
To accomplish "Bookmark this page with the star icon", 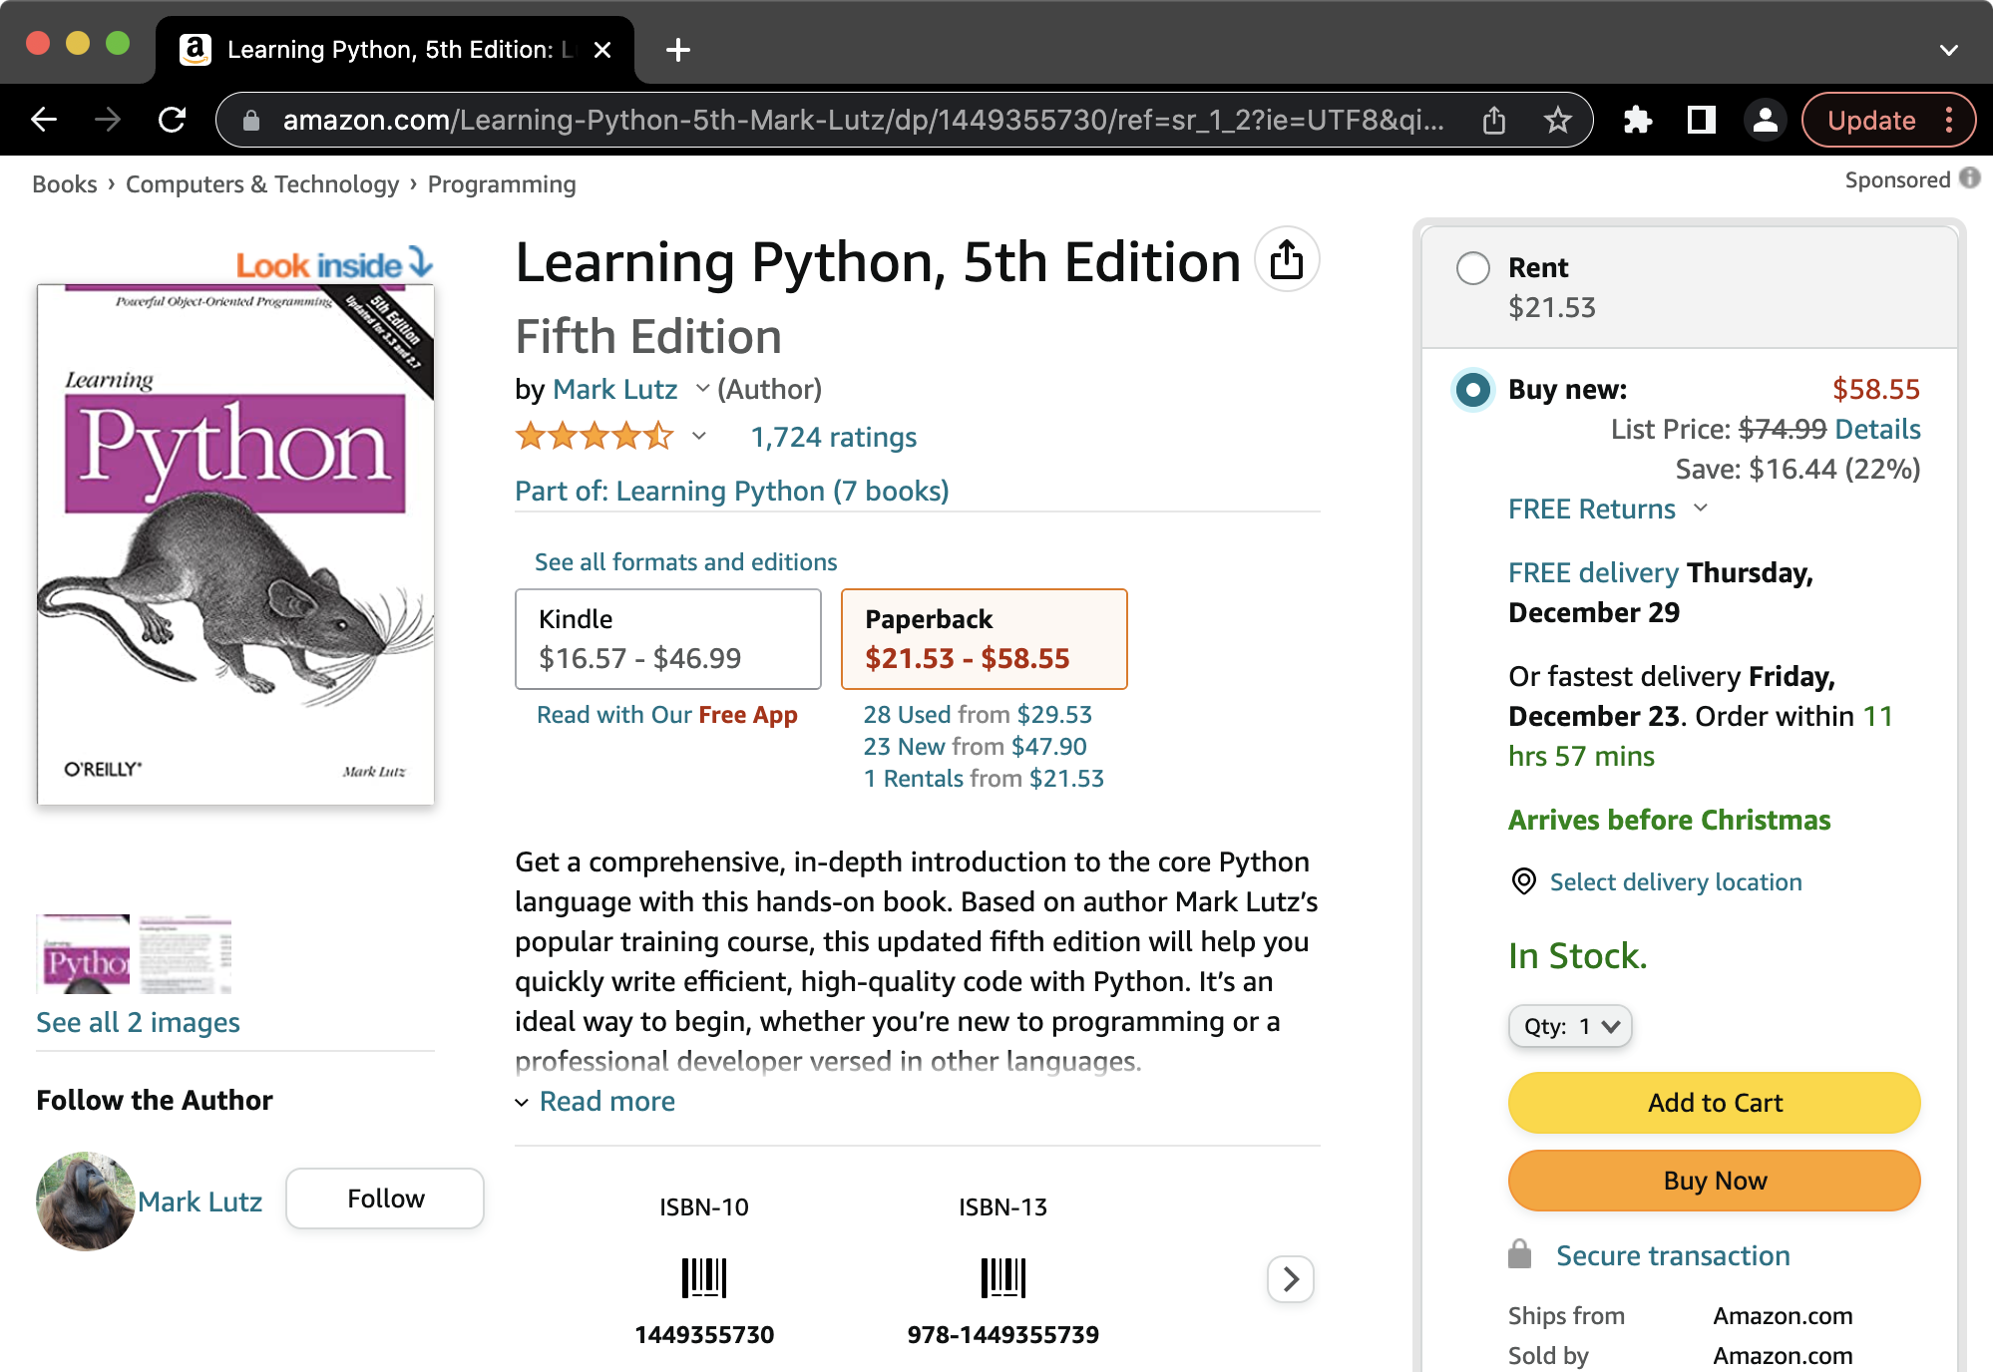I will (1557, 120).
